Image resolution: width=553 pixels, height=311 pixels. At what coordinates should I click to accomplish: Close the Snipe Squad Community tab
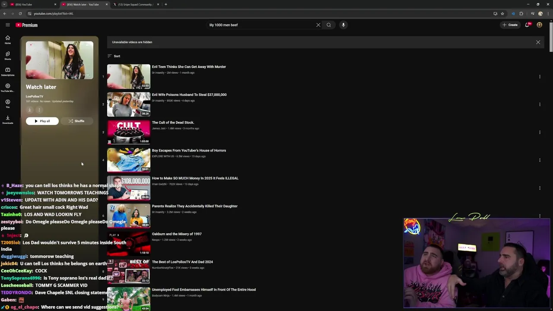tap(158, 4)
